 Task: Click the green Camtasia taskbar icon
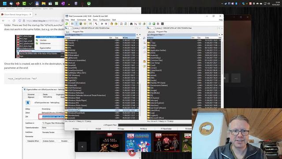(x=24, y=4)
